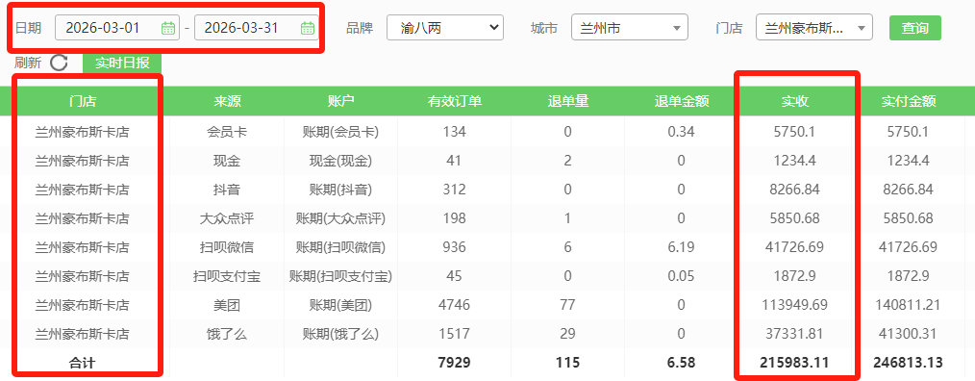This screenshot has width=975, height=381.
Task: Click paid amount 140811.21
Action: click(909, 305)
